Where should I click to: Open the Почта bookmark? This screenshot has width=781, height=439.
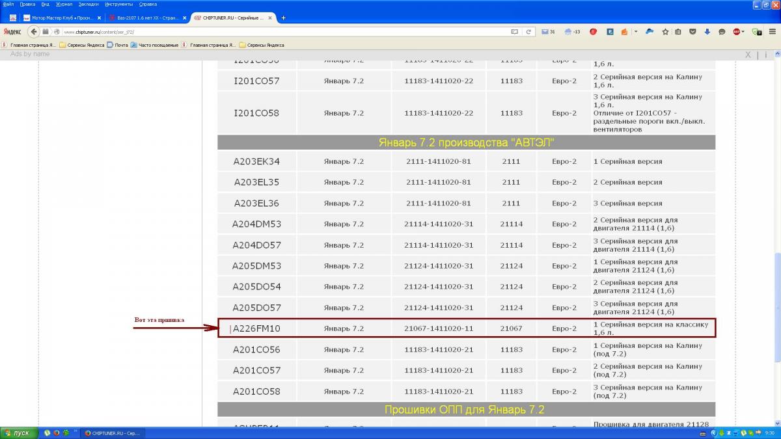(x=117, y=45)
